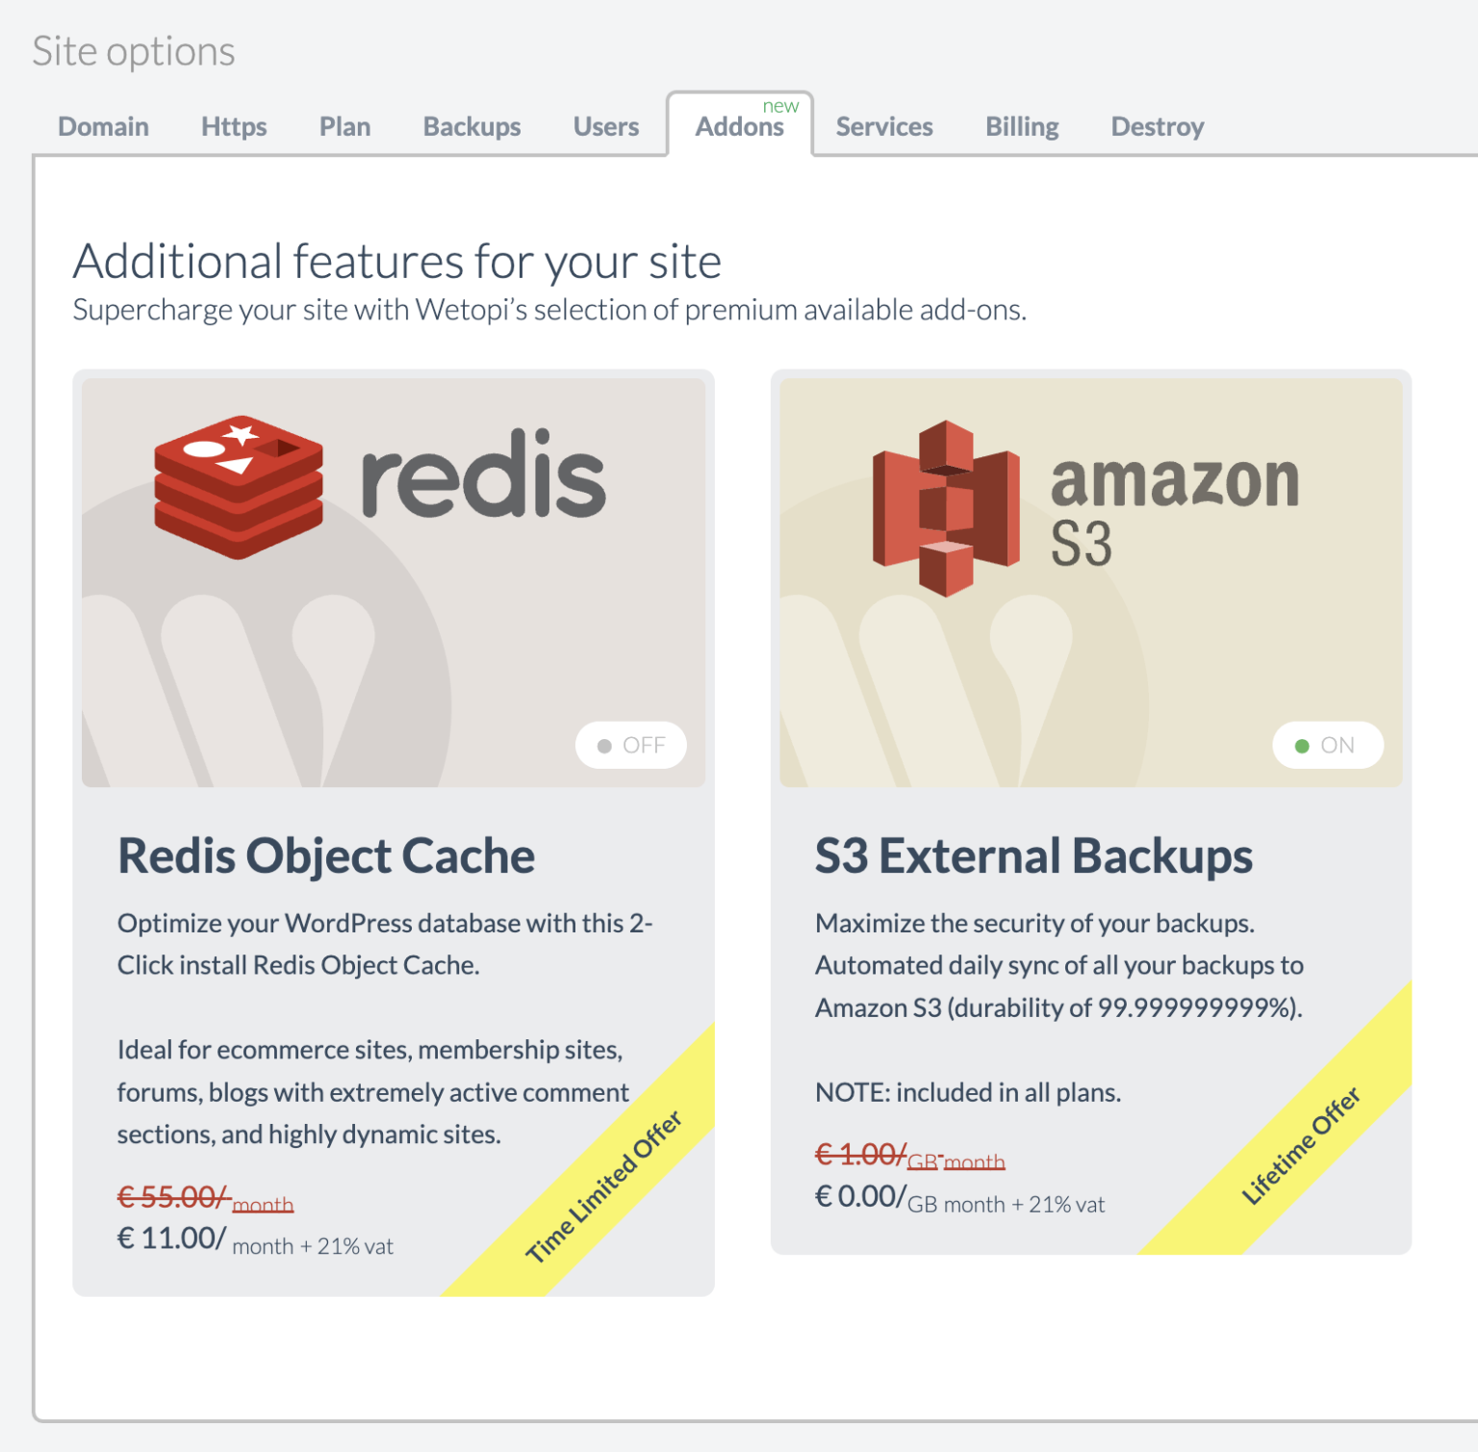Screen dimensions: 1478x1452
Task: Open the Billing tab
Action: click(x=1022, y=126)
